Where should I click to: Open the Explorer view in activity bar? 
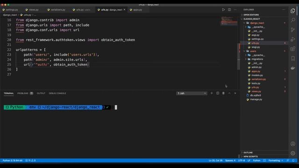point(293,11)
